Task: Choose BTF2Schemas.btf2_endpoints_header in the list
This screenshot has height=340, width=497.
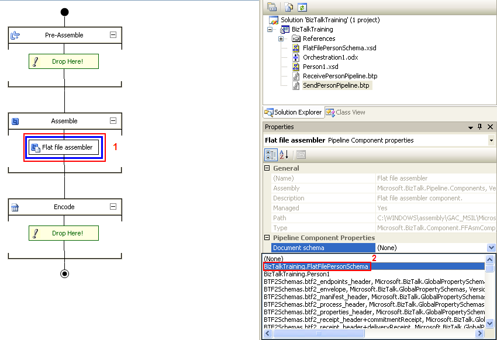Action: [x=374, y=282]
